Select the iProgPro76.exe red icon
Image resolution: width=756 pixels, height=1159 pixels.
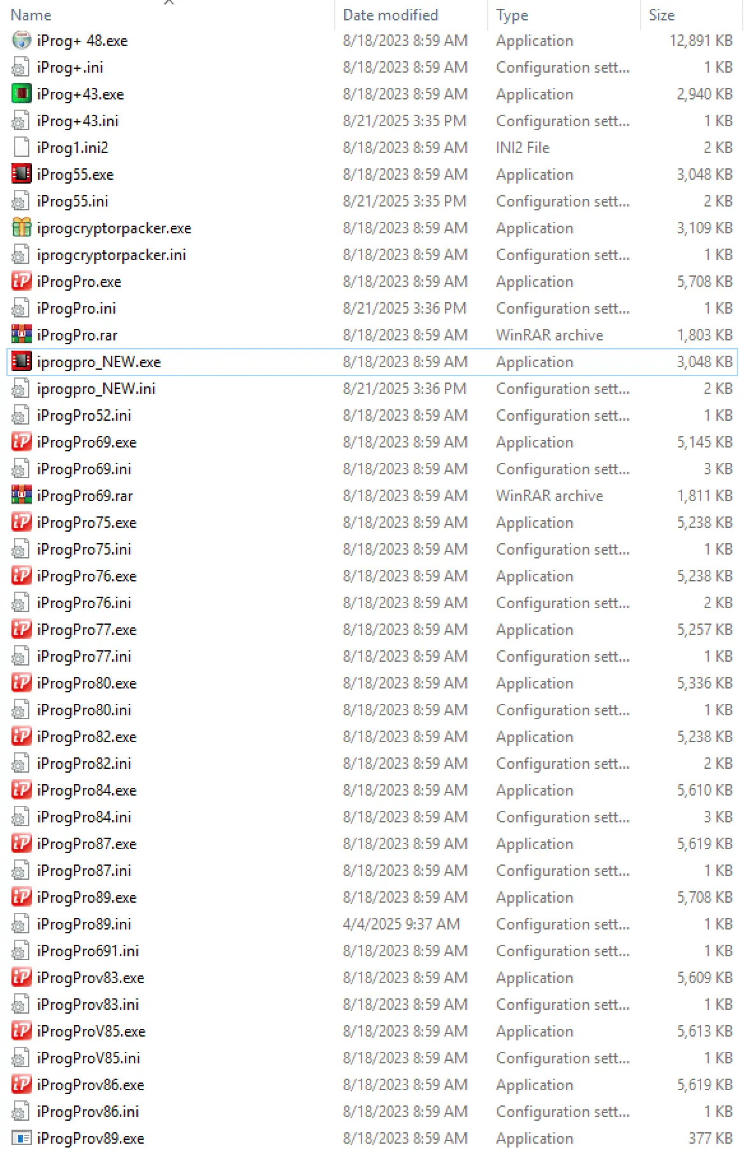tap(21, 576)
